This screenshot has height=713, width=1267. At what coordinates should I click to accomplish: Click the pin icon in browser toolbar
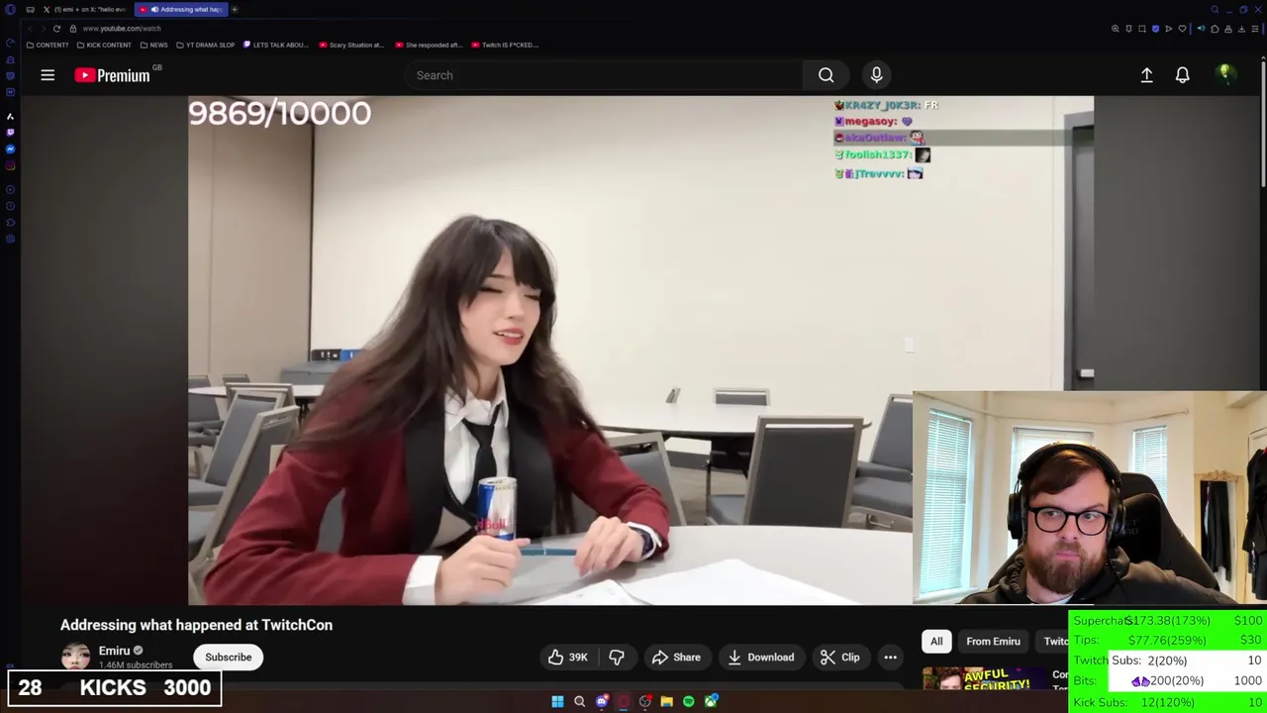pyautogui.click(x=1128, y=29)
